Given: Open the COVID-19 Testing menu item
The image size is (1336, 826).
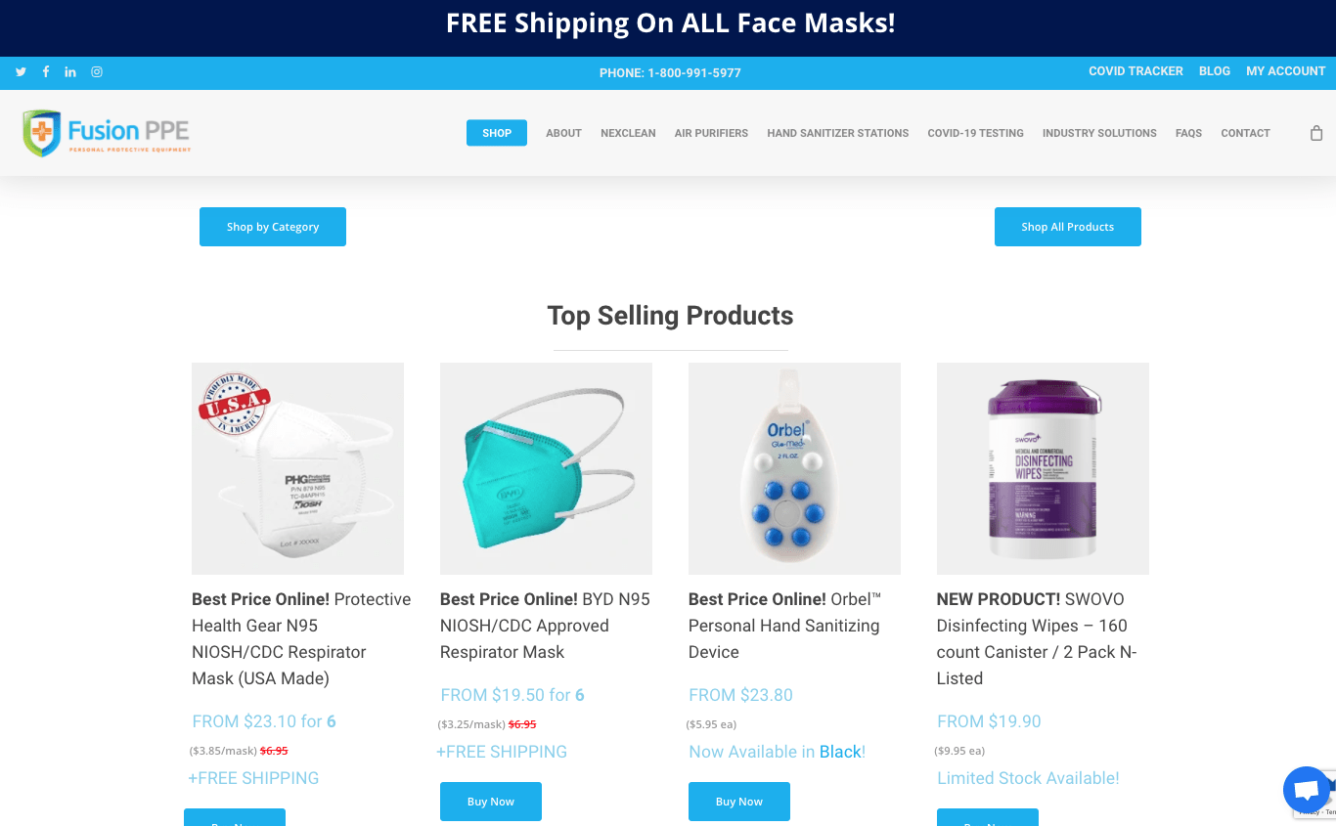Looking at the screenshot, I should click(975, 133).
